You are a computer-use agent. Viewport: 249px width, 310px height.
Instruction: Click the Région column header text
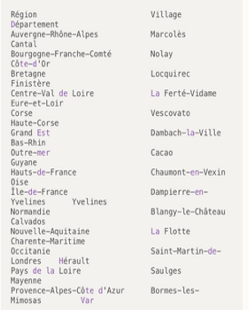coord(24,15)
